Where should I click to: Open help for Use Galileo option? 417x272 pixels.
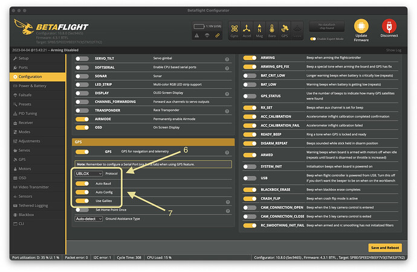coord(228,202)
